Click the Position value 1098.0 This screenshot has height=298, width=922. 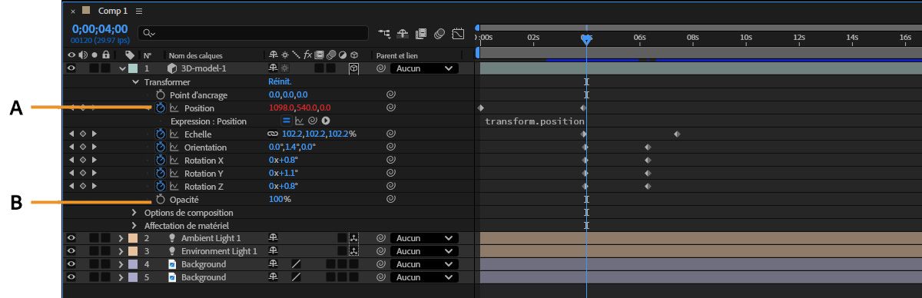(282, 108)
